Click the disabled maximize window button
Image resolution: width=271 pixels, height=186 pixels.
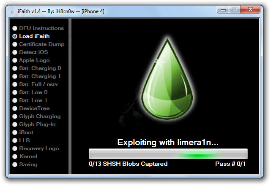[x=235, y=9]
